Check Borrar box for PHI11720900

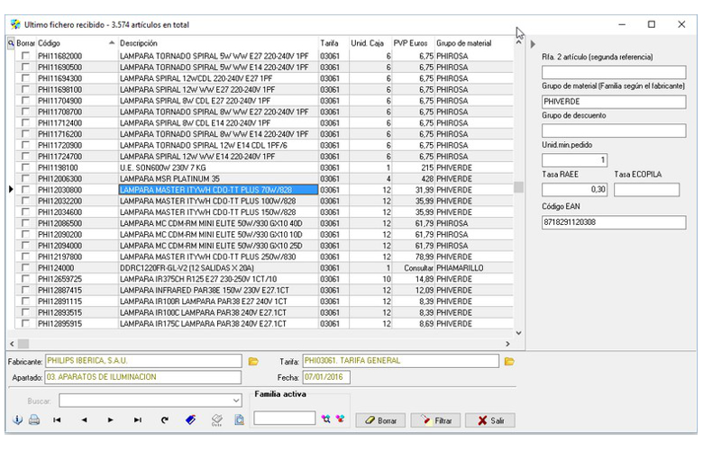(x=25, y=145)
